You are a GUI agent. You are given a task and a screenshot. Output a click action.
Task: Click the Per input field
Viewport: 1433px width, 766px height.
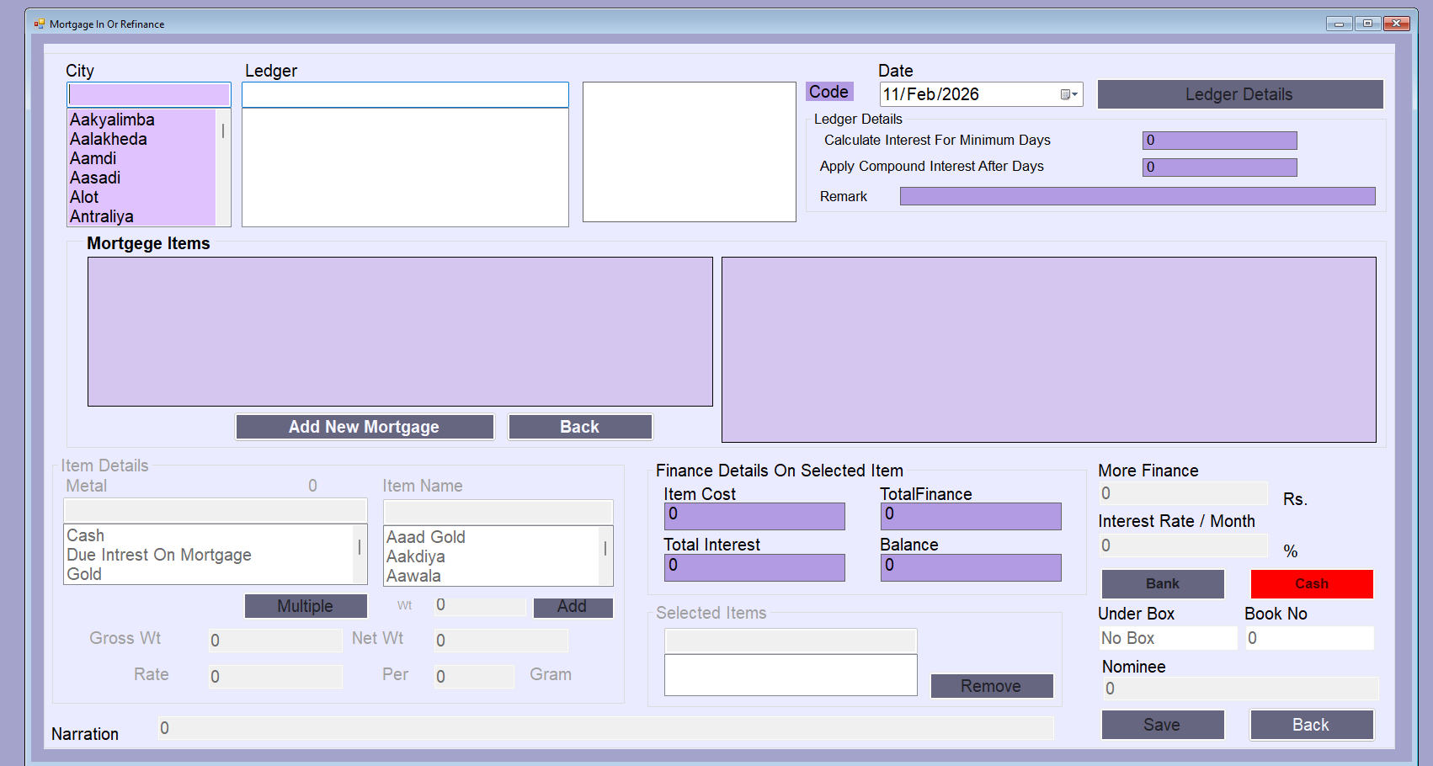pos(474,677)
